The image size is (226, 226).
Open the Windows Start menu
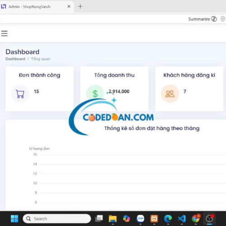click(x=14, y=219)
